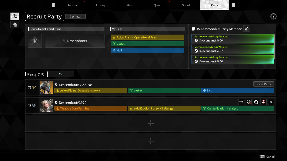
Task: Click the rank 18 badge of Descendant#3920
Action: [32, 105]
